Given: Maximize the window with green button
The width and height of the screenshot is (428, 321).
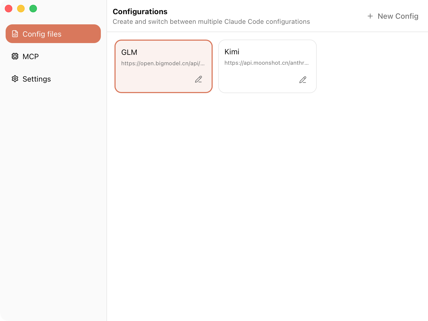Looking at the screenshot, I should click(x=33, y=9).
